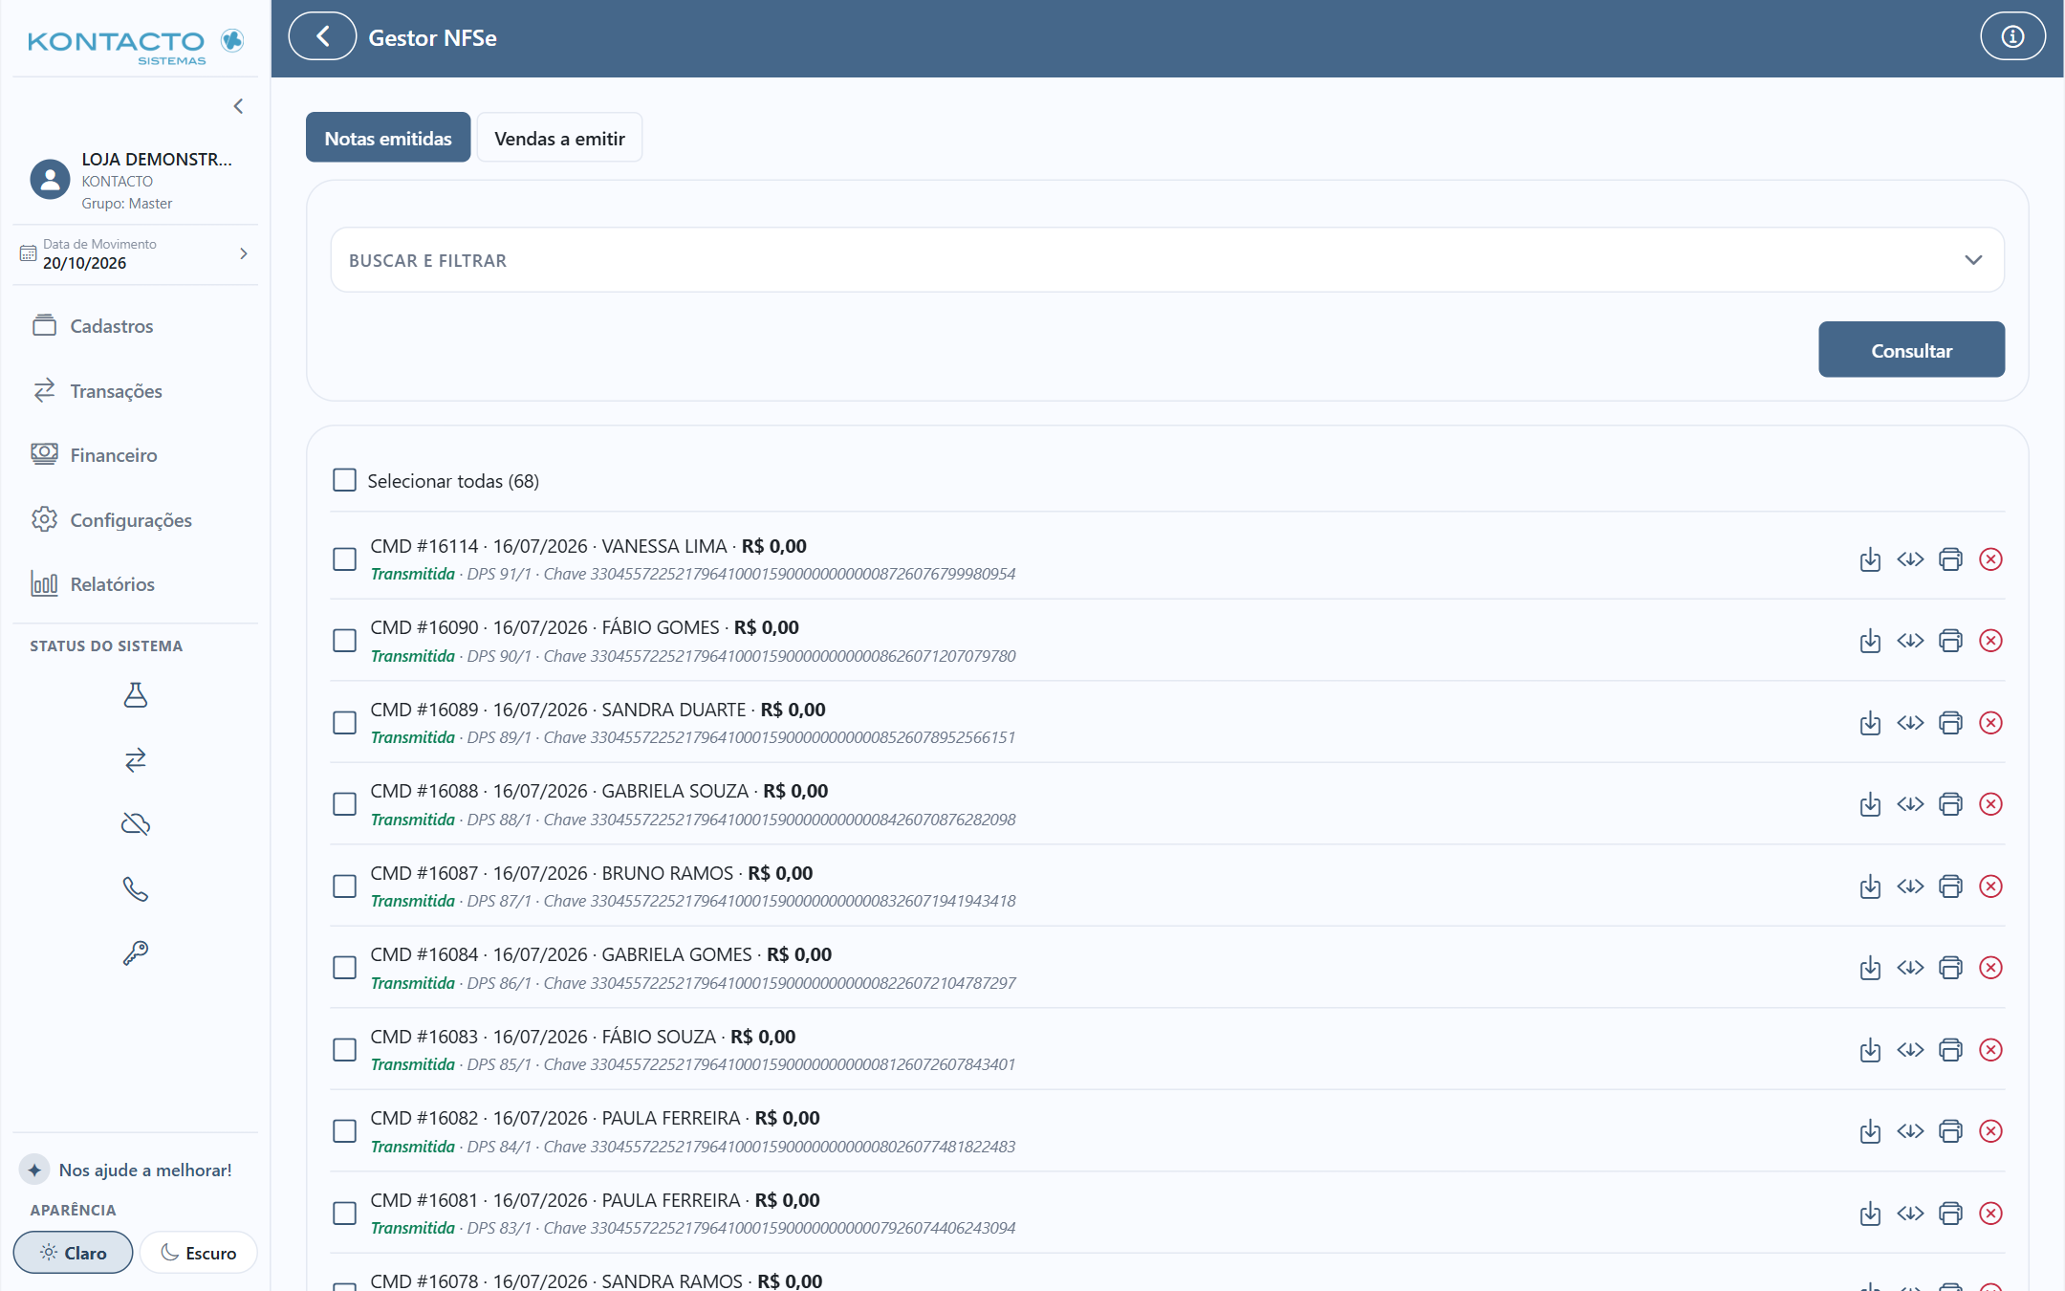This screenshot has width=2065, height=1291.
Task: Download GABRIELA SOUZA note CMD #16088
Action: pos(1870,804)
